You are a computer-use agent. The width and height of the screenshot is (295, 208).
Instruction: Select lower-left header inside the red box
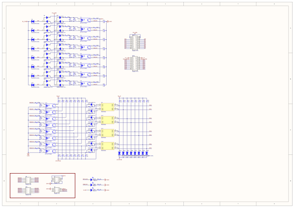click(28, 190)
